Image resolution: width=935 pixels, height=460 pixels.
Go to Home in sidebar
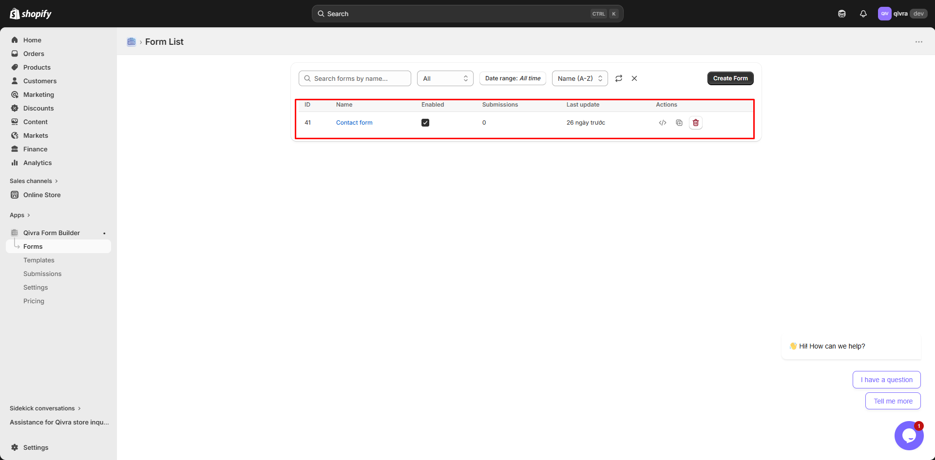tap(58, 40)
